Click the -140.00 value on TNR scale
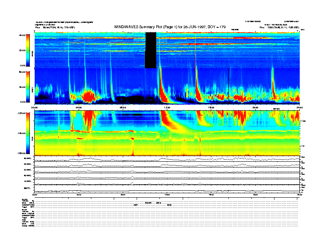The width and height of the screenshot is (323, 250). tap(21, 133)
